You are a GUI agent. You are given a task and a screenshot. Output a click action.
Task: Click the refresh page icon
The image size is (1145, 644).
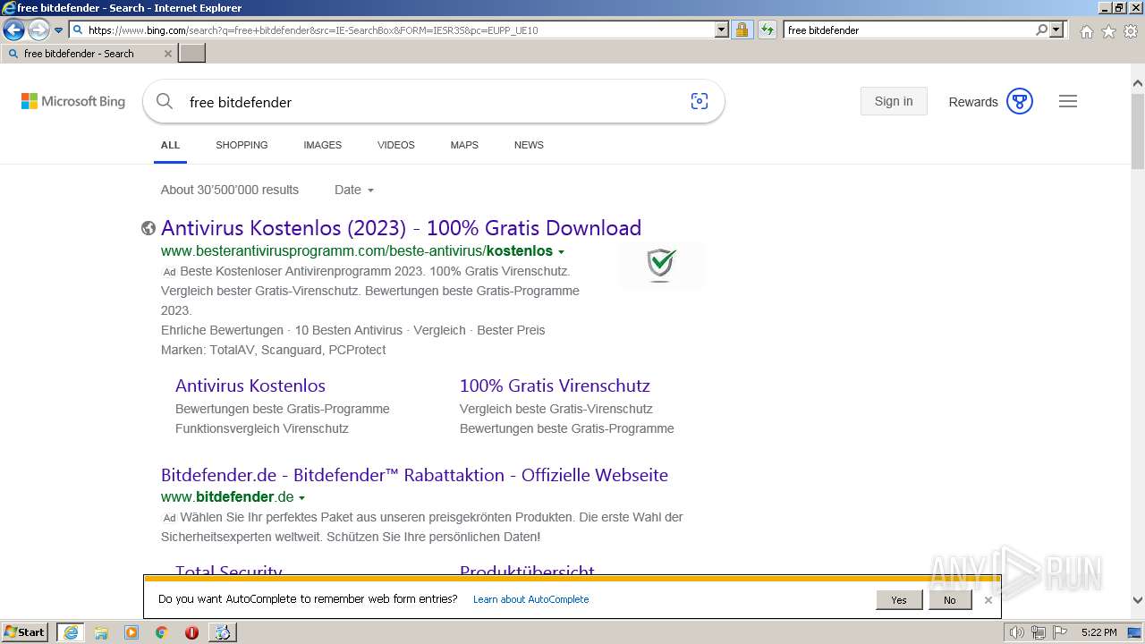pyautogui.click(x=767, y=30)
